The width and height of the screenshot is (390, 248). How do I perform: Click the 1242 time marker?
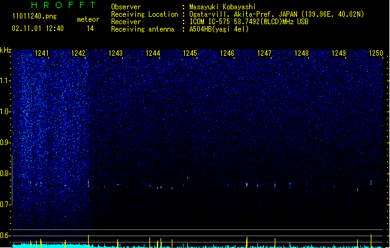pos(78,53)
